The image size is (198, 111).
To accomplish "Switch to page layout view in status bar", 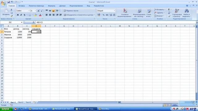I will click(x=167, y=105).
